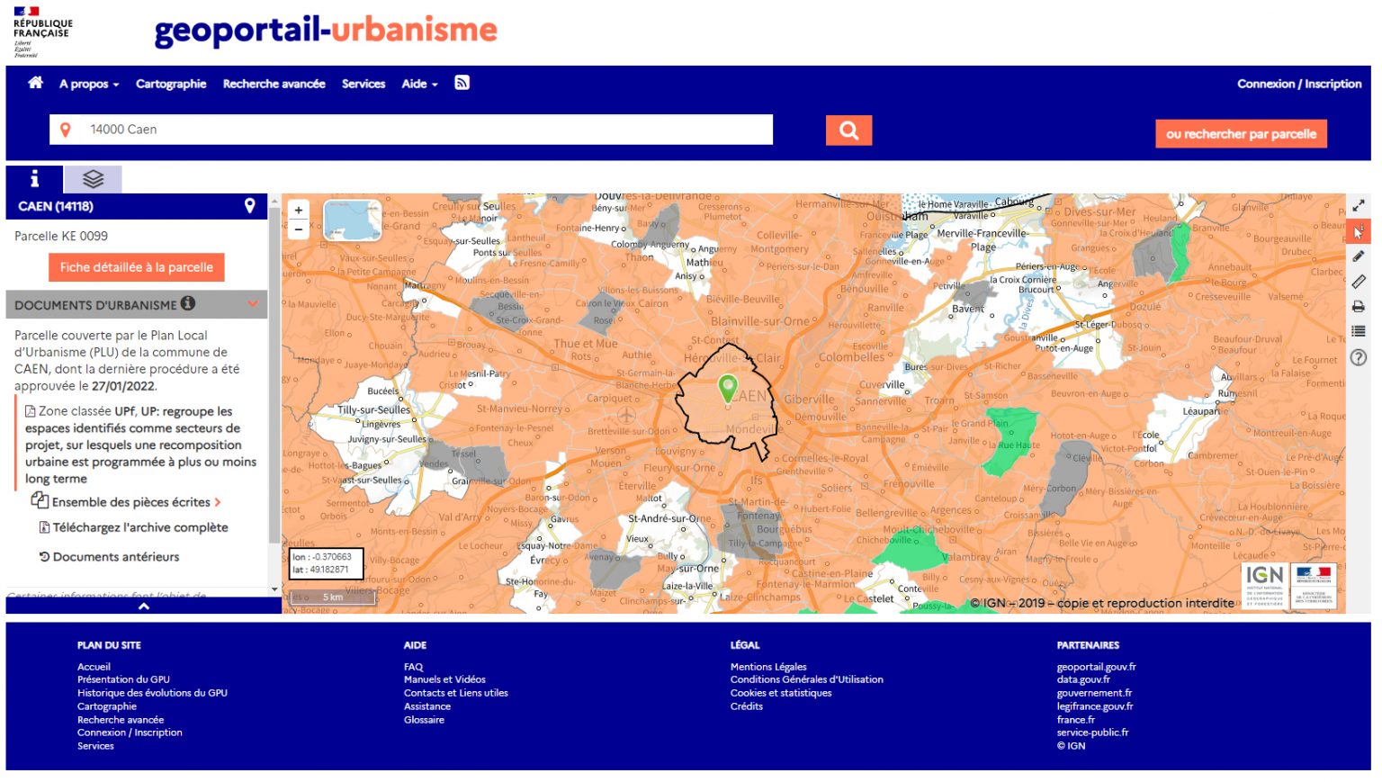Open 'Fiche détaillée à la parcelle'

(137, 267)
